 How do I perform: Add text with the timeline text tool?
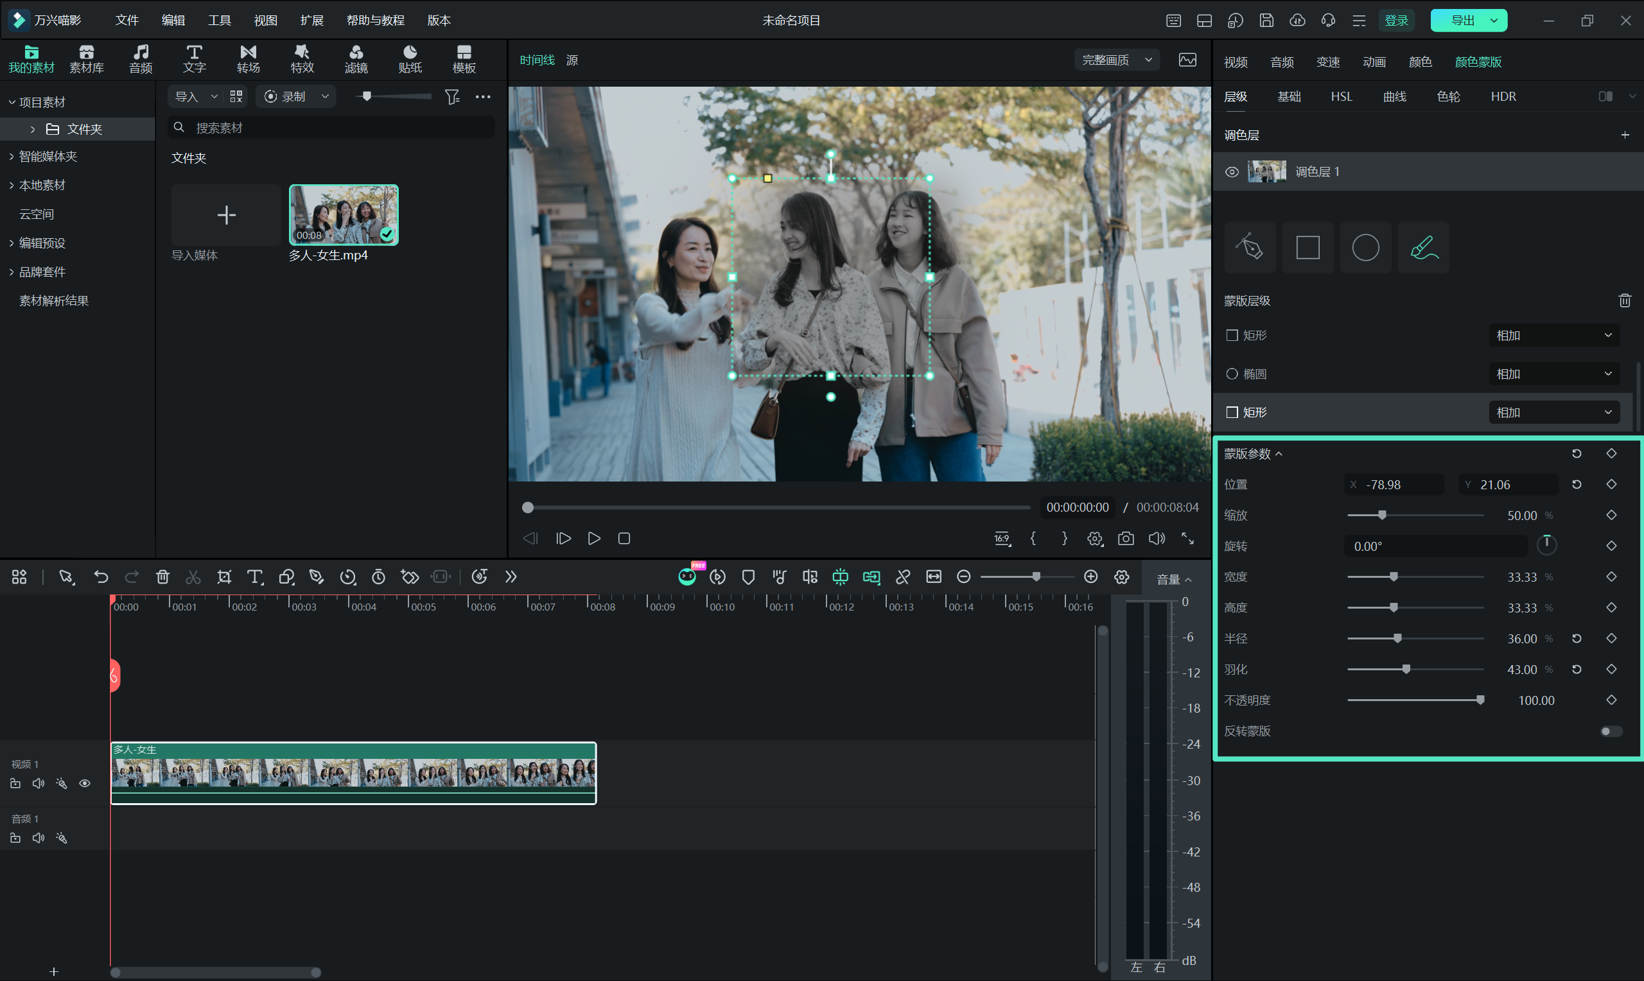pyautogui.click(x=255, y=577)
